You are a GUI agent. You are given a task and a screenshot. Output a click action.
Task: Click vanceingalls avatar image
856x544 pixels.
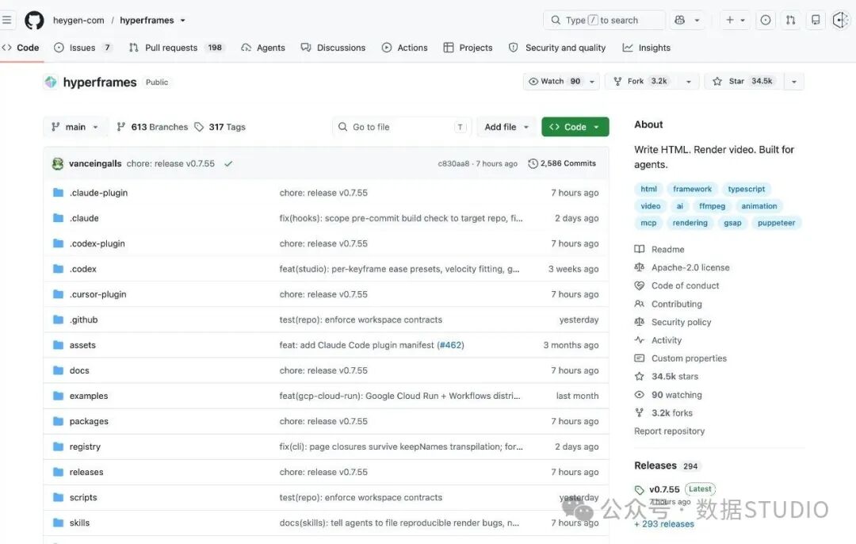coord(57,163)
